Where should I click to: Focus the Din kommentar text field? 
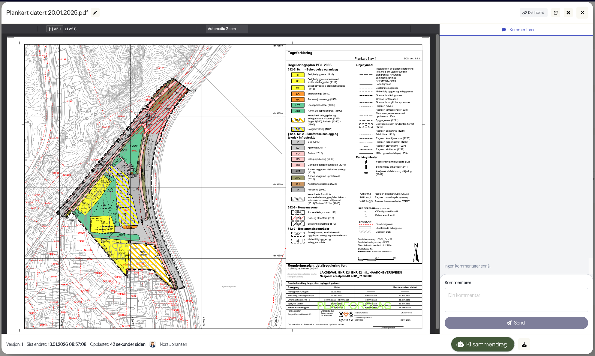coord(516,300)
